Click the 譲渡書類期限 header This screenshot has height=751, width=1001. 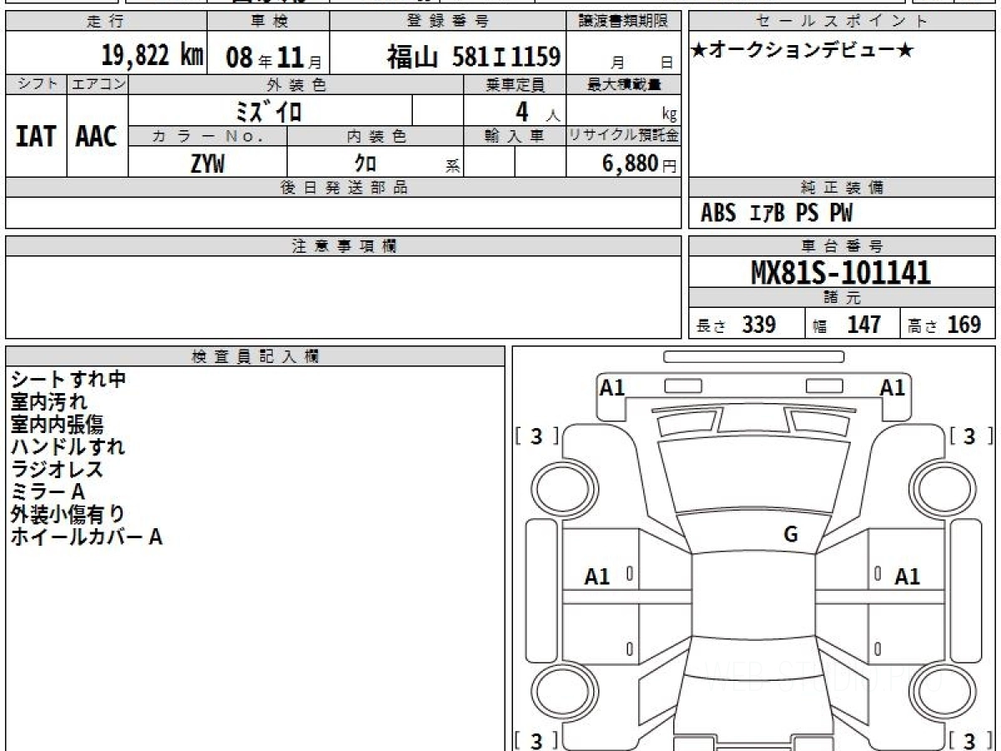[x=624, y=22]
